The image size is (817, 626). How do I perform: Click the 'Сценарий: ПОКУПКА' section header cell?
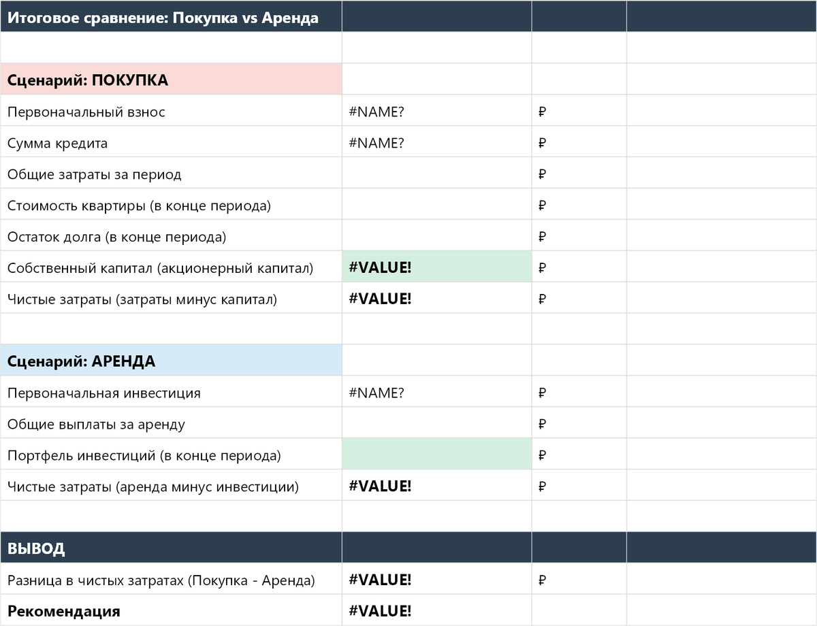pos(170,79)
